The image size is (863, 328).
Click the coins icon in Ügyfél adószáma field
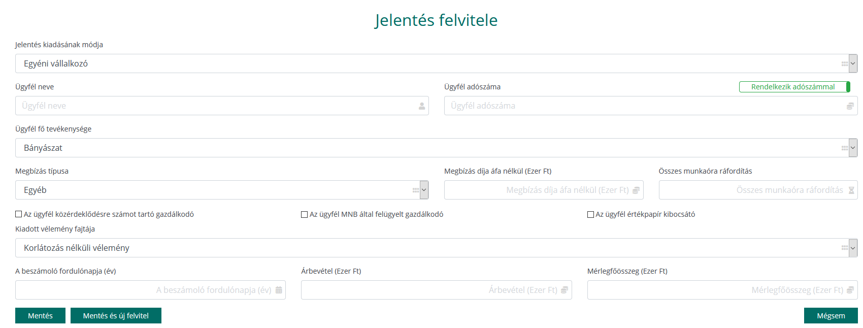[850, 106]
